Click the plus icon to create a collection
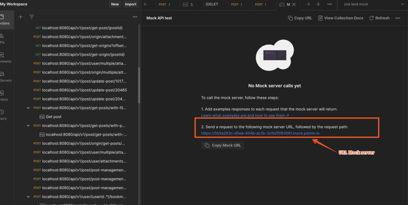 pos(21,17)
